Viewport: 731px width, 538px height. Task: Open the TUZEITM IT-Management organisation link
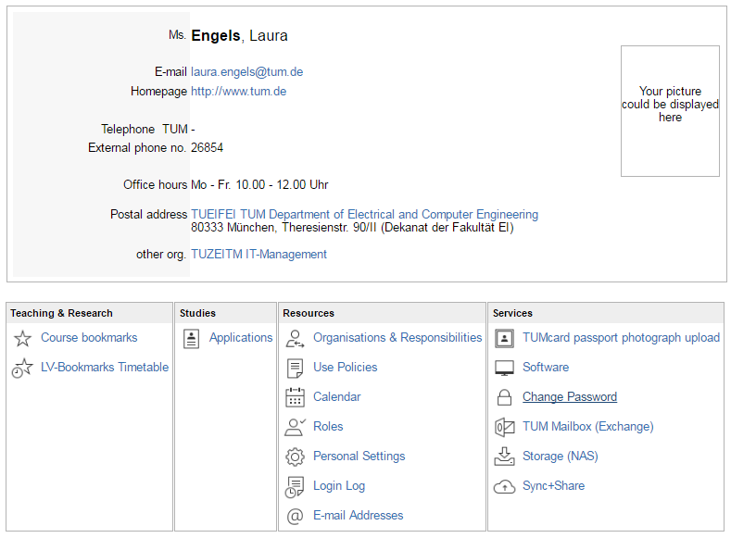pos(258,255)
